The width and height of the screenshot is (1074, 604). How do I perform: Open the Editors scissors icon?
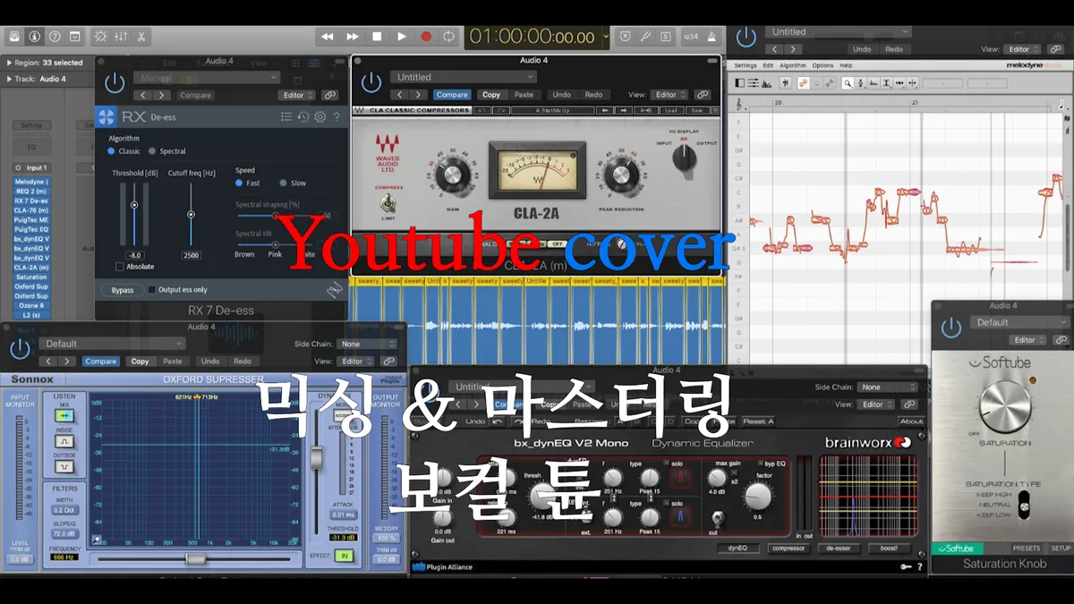141,37
